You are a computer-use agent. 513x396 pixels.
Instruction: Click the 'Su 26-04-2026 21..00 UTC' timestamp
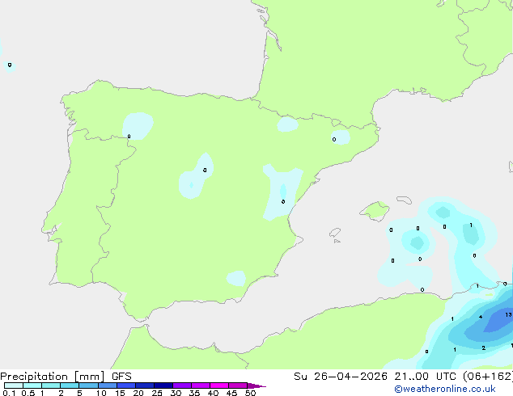click(x=375, y=377)
